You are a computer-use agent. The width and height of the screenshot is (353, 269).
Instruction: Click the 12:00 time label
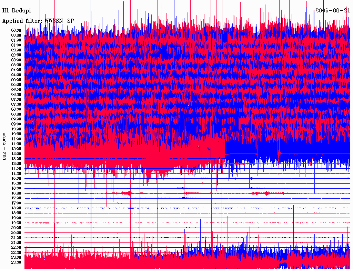(x=16, y=149)
